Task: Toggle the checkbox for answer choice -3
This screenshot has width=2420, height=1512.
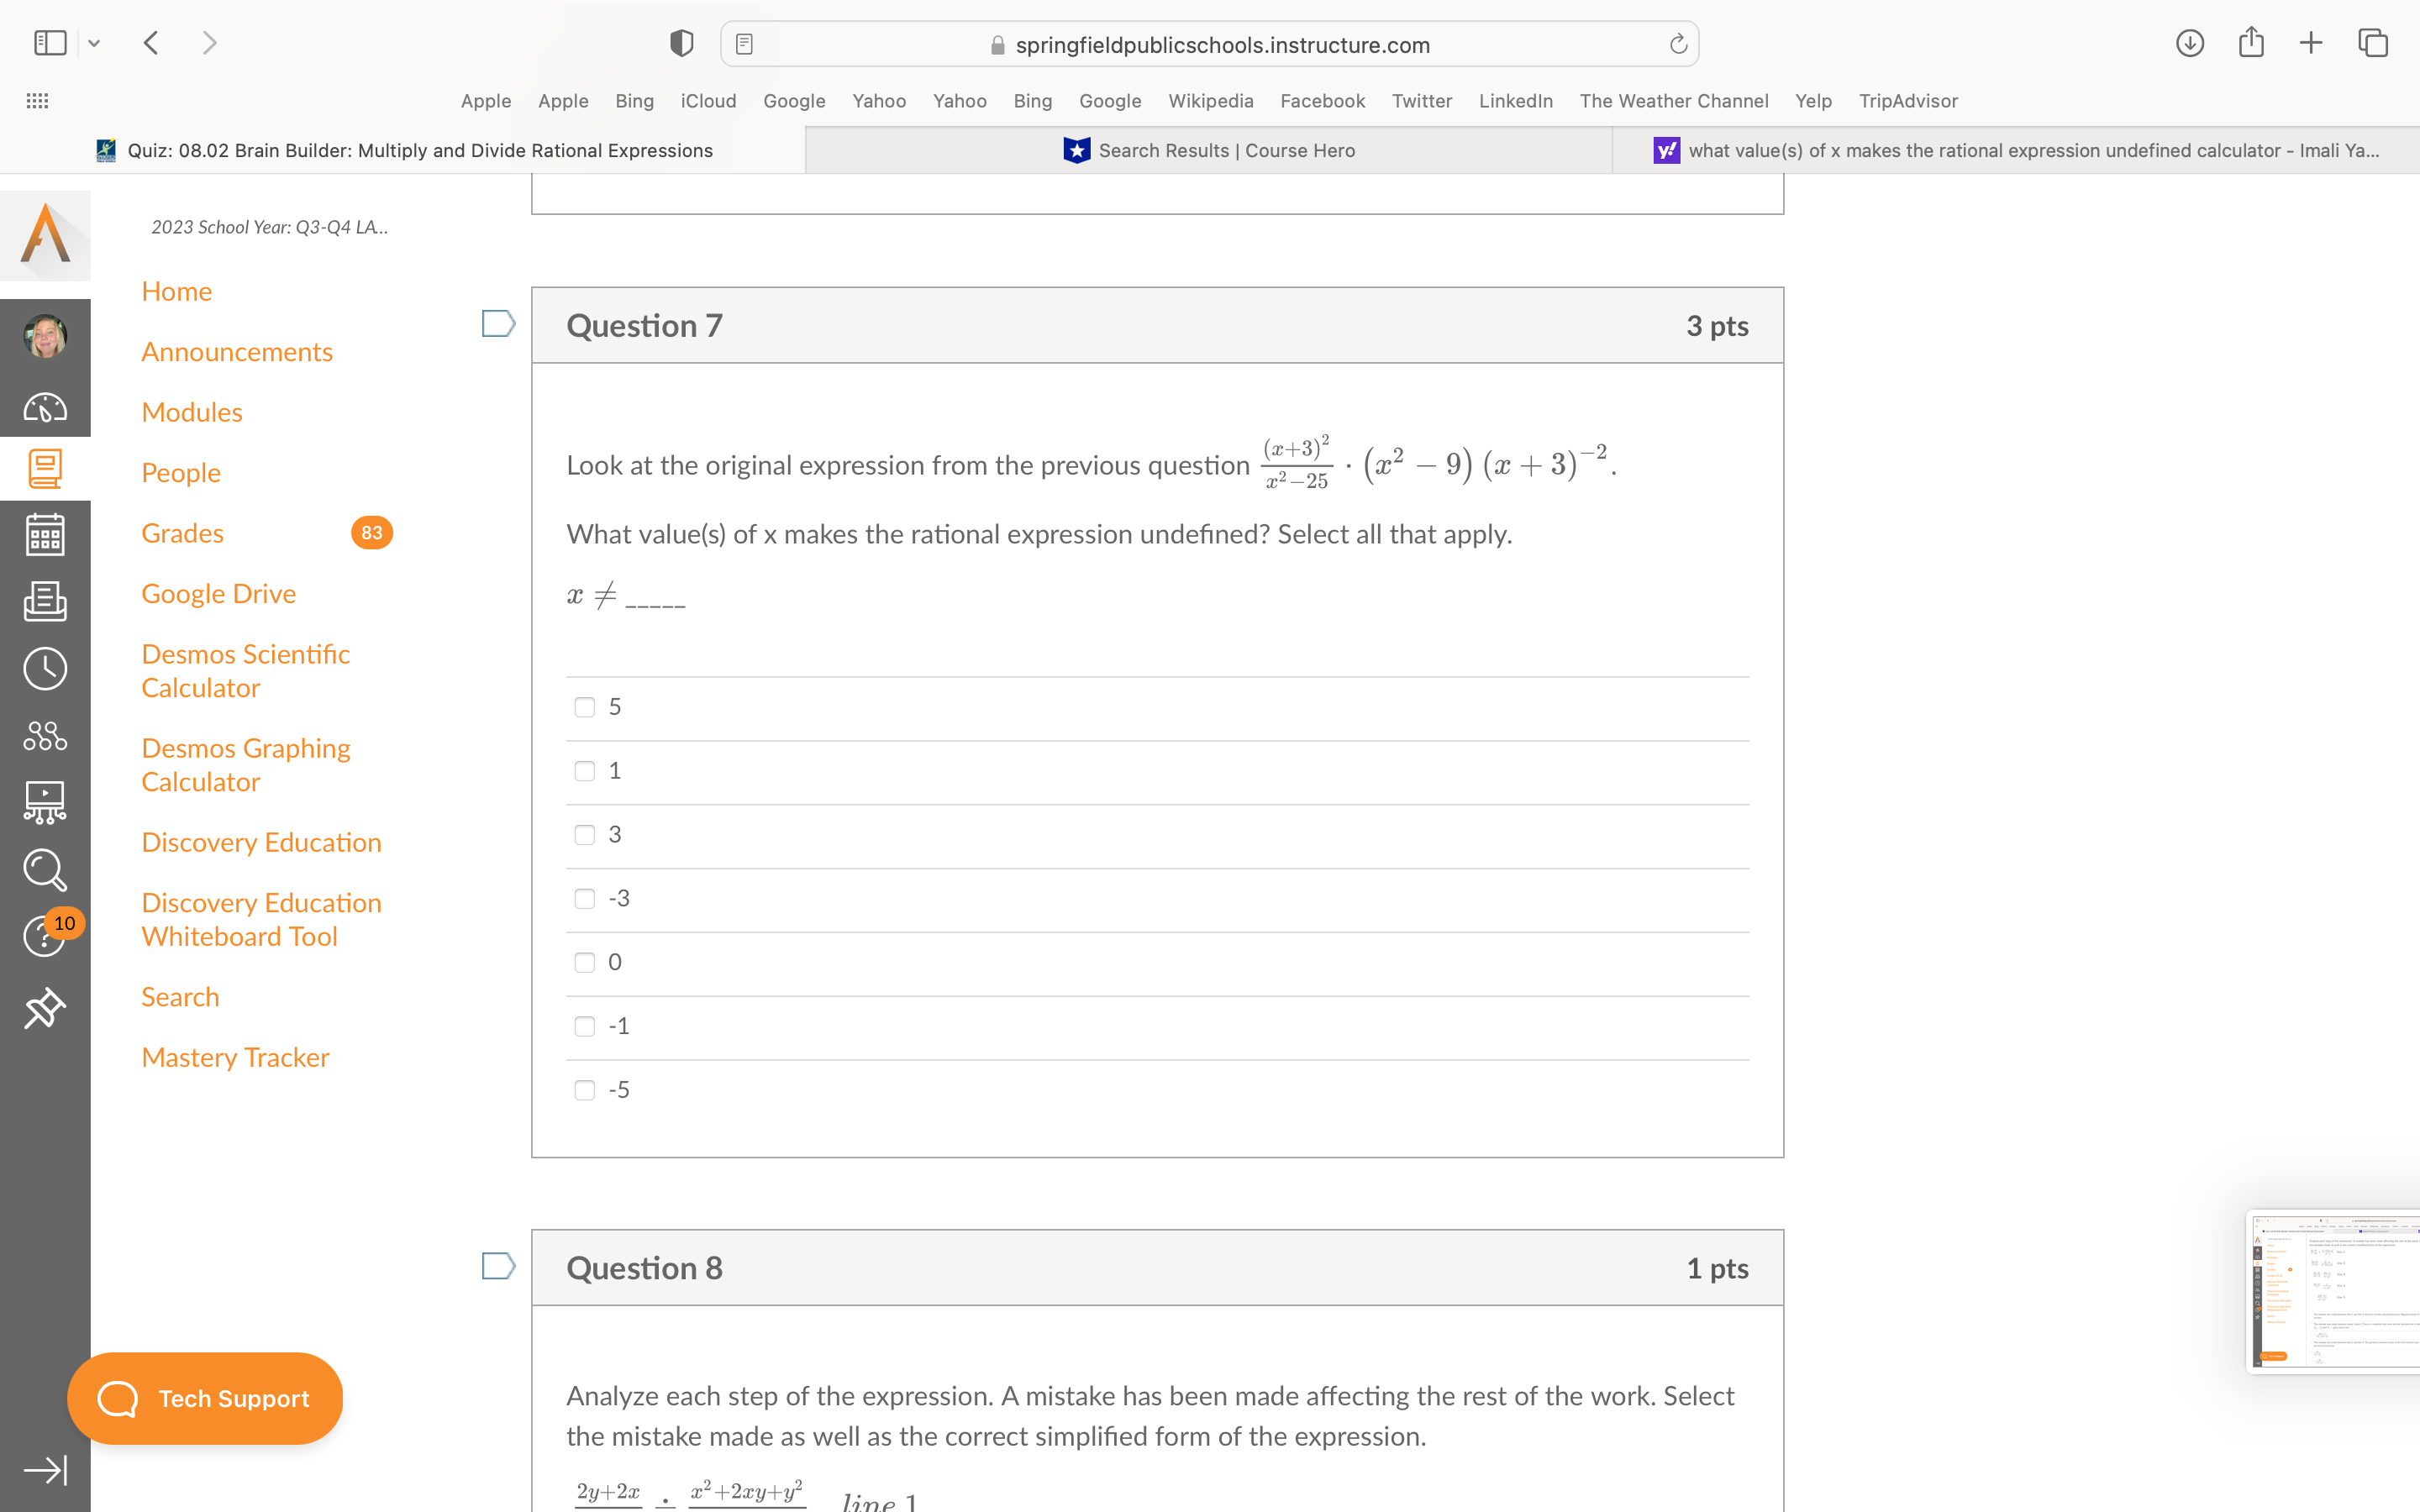Action: (x=586, y=897)
